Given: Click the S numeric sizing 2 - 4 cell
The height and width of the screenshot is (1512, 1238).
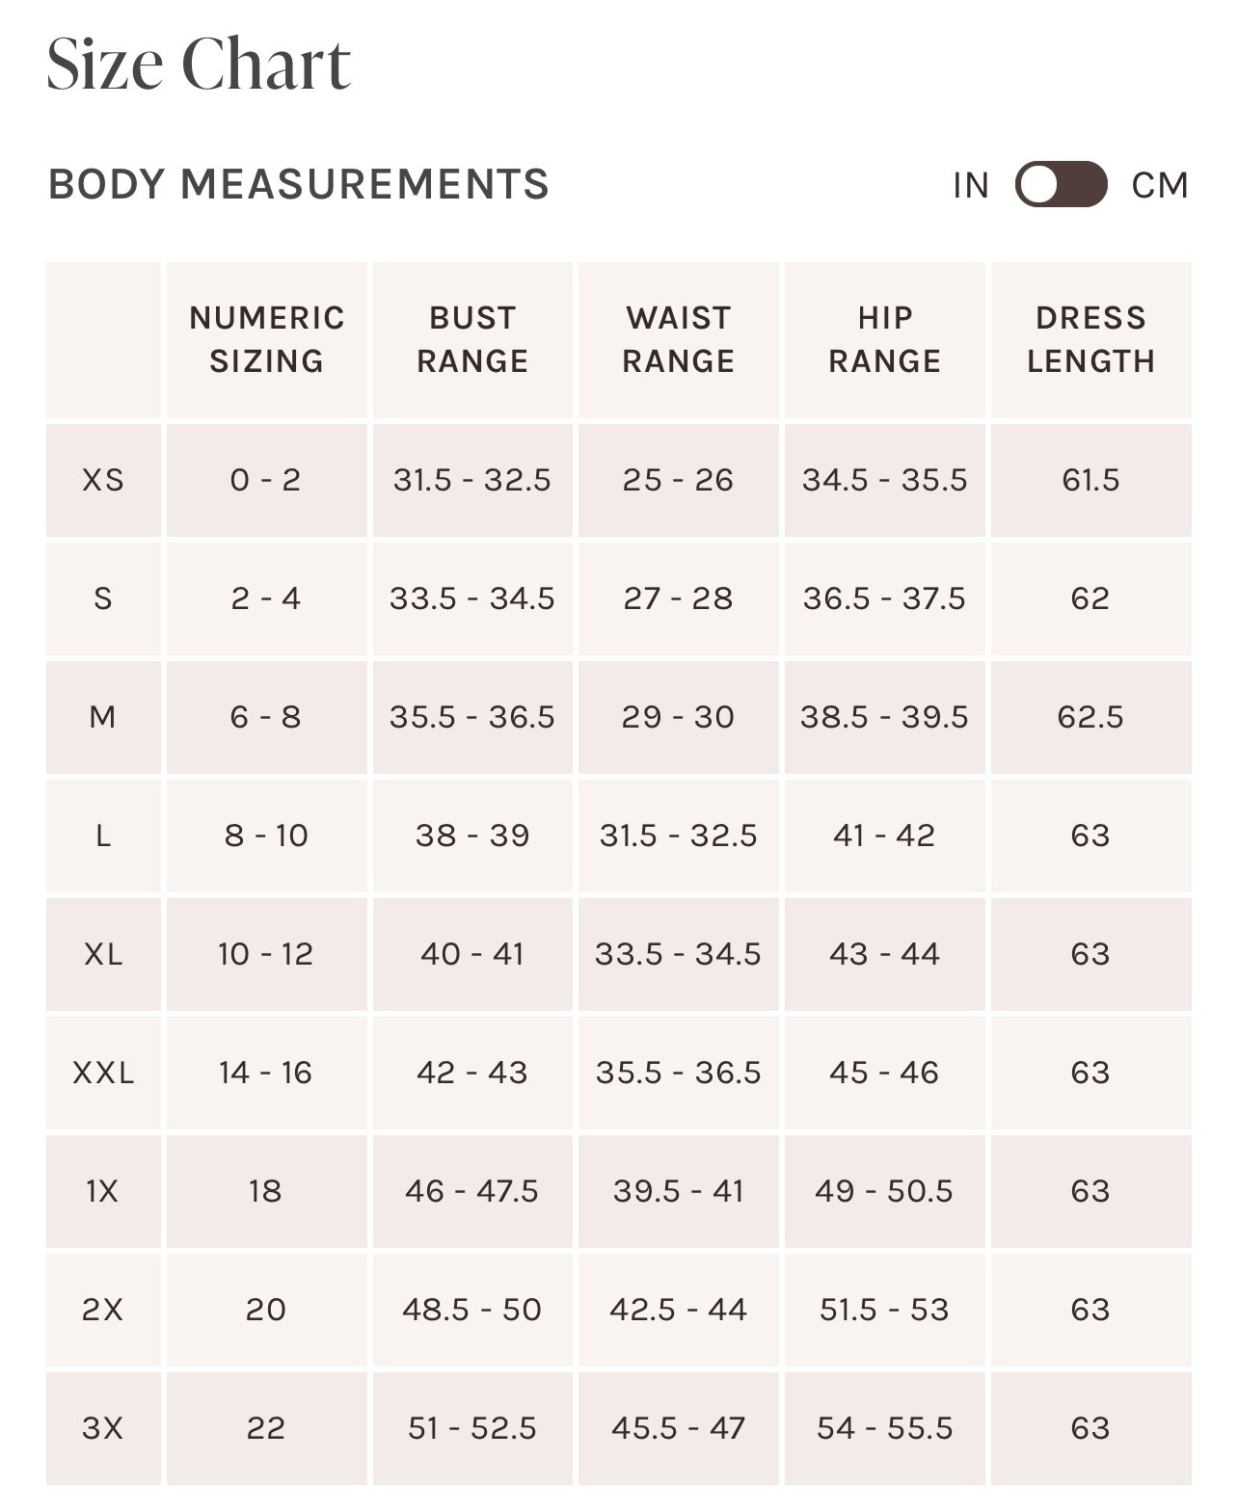Looking at the screenshot, I should coord(267,598).
